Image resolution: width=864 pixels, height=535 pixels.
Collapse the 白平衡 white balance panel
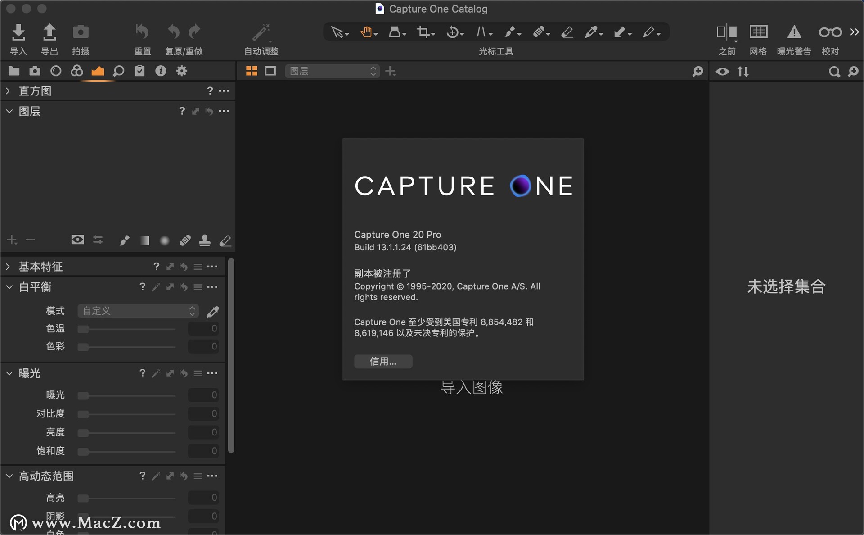9,287
